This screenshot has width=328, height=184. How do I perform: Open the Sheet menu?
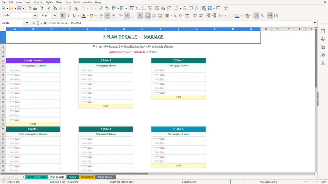click(59, 2)
